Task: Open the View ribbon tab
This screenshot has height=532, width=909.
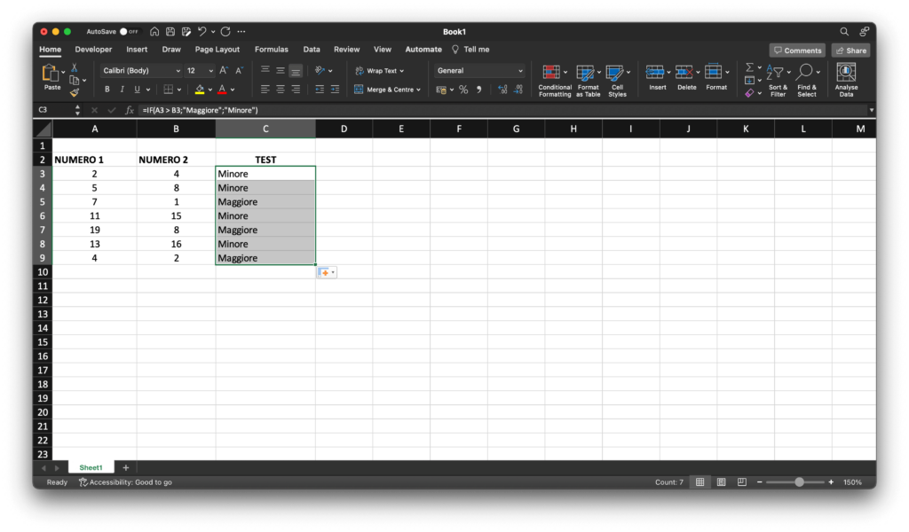Action: 383,50
